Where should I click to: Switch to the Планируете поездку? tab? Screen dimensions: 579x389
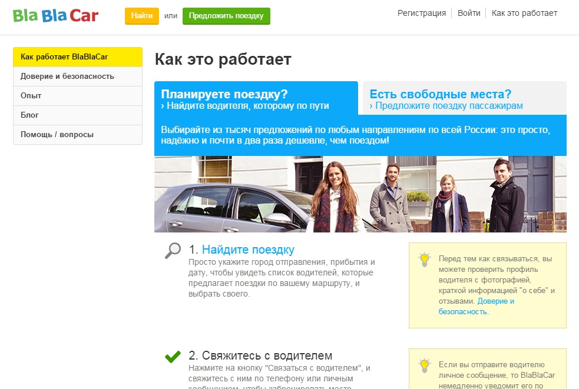[256, 98]
